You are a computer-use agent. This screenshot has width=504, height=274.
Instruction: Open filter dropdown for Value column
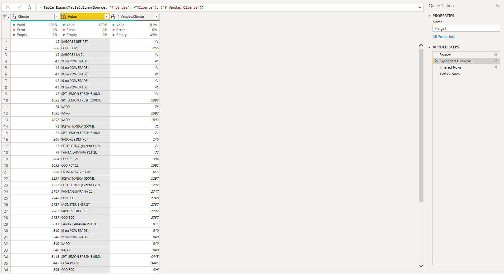pyautogui.click(x=106, y=16)
